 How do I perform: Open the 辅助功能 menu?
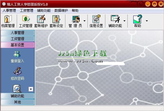tap(44, 11)
